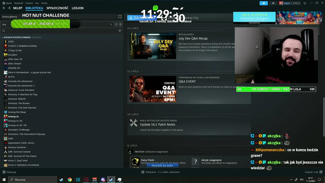325x183 pixels.
Task: Open the Q&A EVENT headline
Action: [187, 81]
